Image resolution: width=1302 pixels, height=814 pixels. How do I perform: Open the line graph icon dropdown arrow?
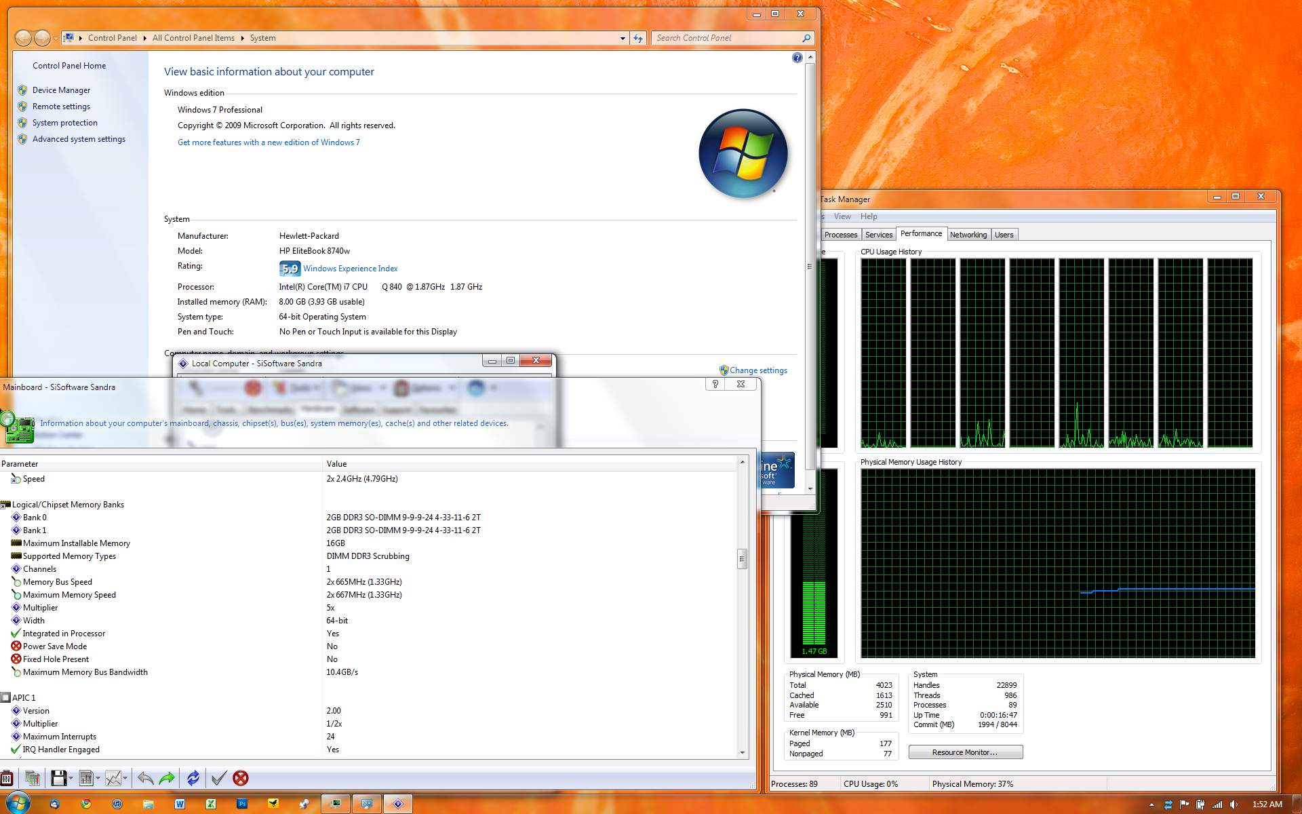[x=125, y=778]
